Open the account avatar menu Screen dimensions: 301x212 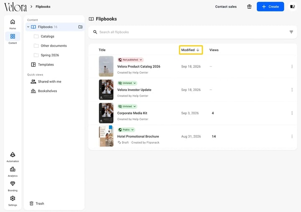[292, 7]
